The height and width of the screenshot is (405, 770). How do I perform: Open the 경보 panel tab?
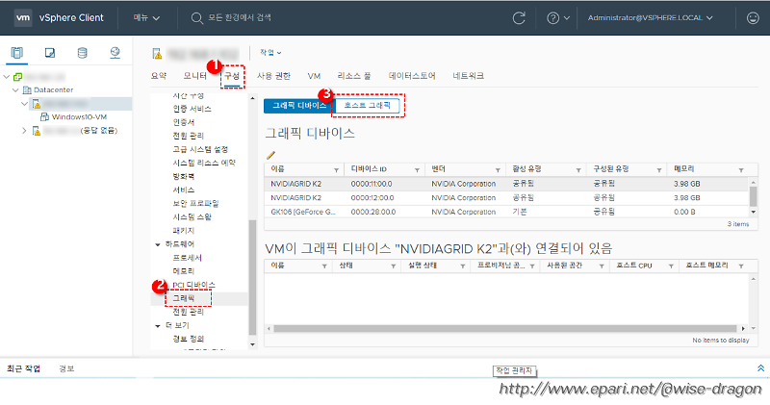[x=66, y=368]
